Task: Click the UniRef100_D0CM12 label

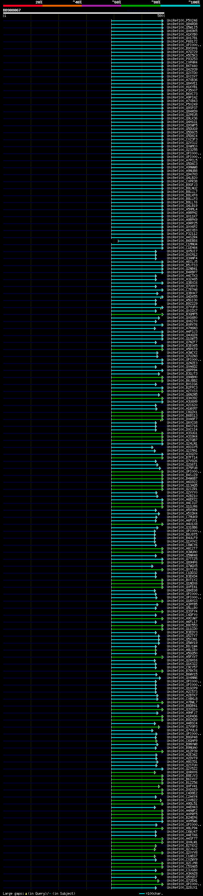Action: 182,255
